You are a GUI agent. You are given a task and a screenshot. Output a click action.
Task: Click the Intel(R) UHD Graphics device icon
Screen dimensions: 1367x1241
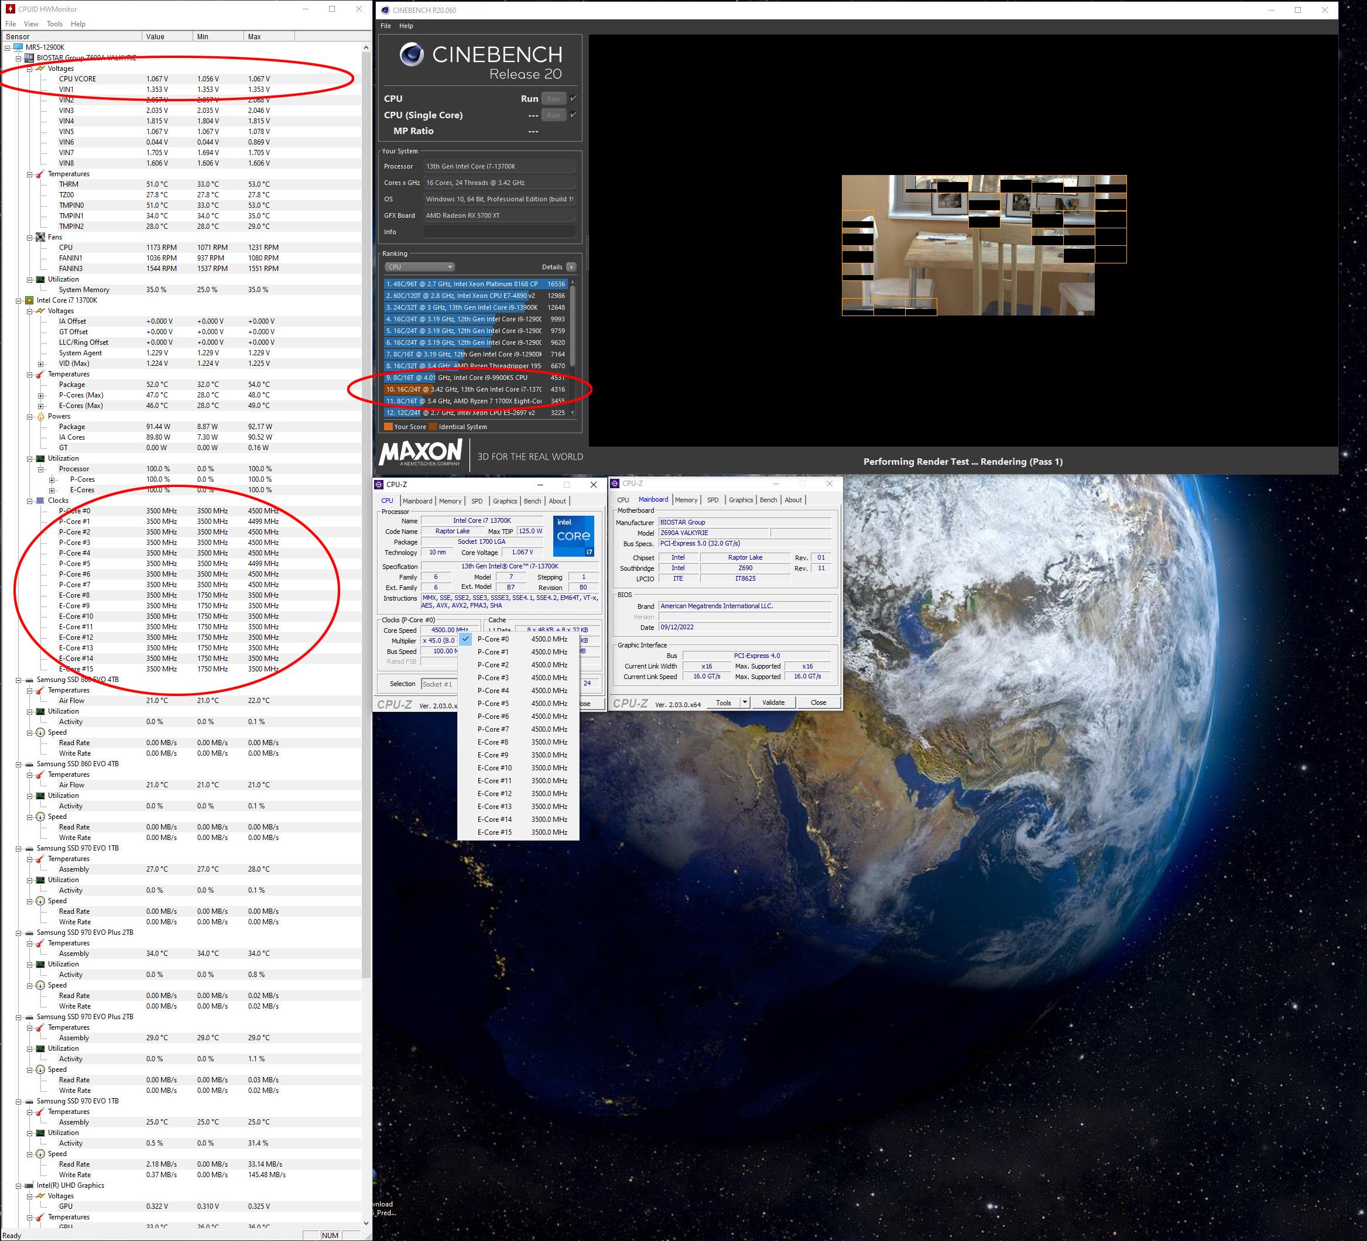pyautogui.click(x=29, y=1185)
